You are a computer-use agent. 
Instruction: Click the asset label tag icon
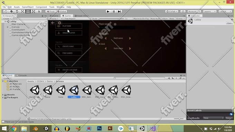(231, 114)
